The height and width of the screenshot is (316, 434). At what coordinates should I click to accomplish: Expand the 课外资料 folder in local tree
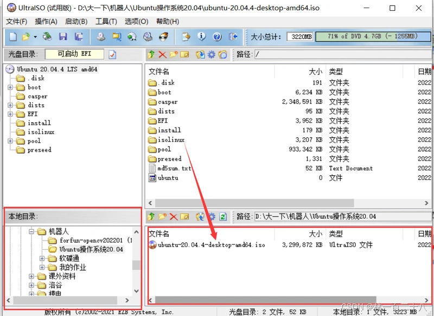pyautogui.click(x=31, y=276)
